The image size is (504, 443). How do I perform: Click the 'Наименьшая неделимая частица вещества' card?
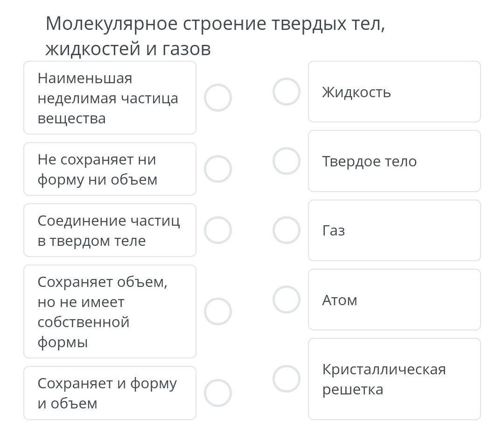coord(110,98)
